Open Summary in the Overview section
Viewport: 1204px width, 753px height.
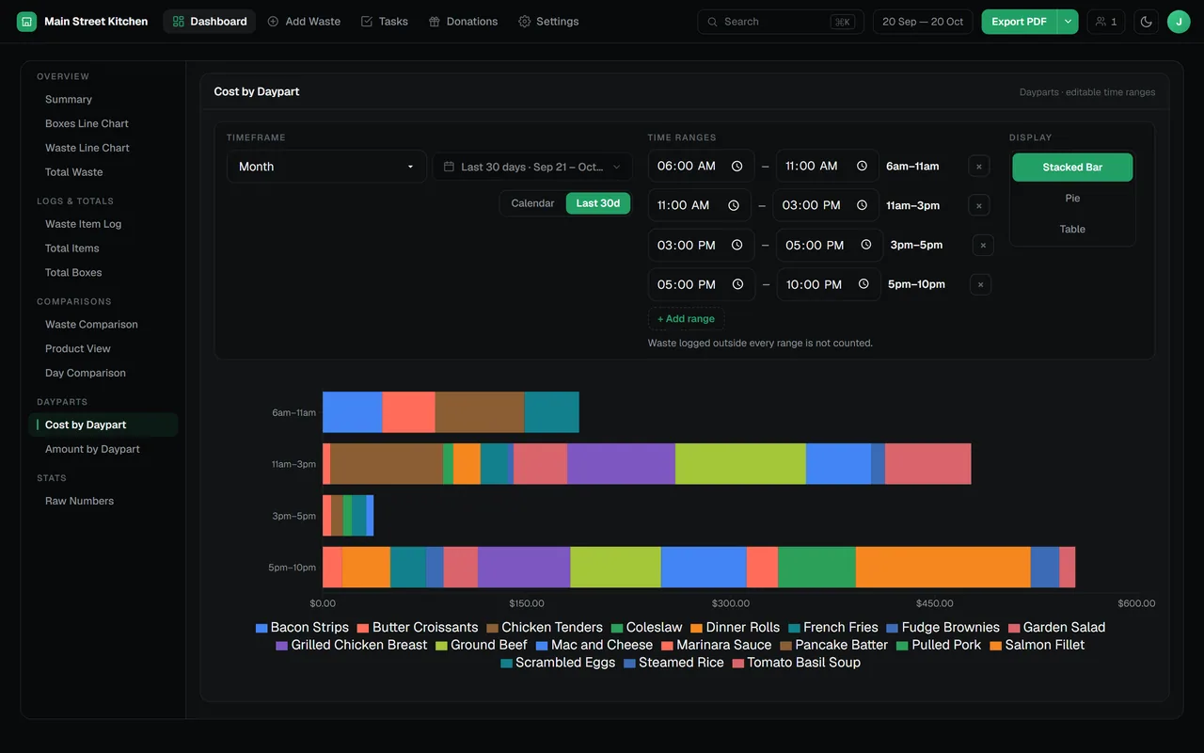tap(103, 100)
